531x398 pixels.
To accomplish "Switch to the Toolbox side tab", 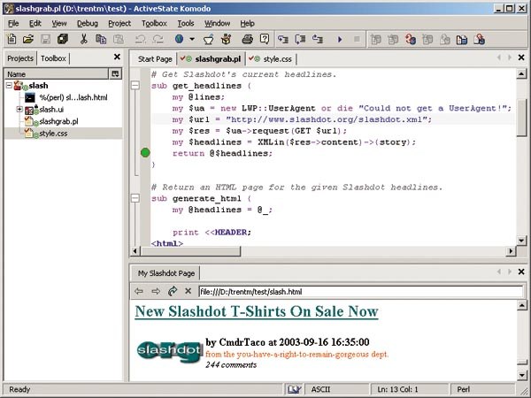I will click(x=53, y=58).
